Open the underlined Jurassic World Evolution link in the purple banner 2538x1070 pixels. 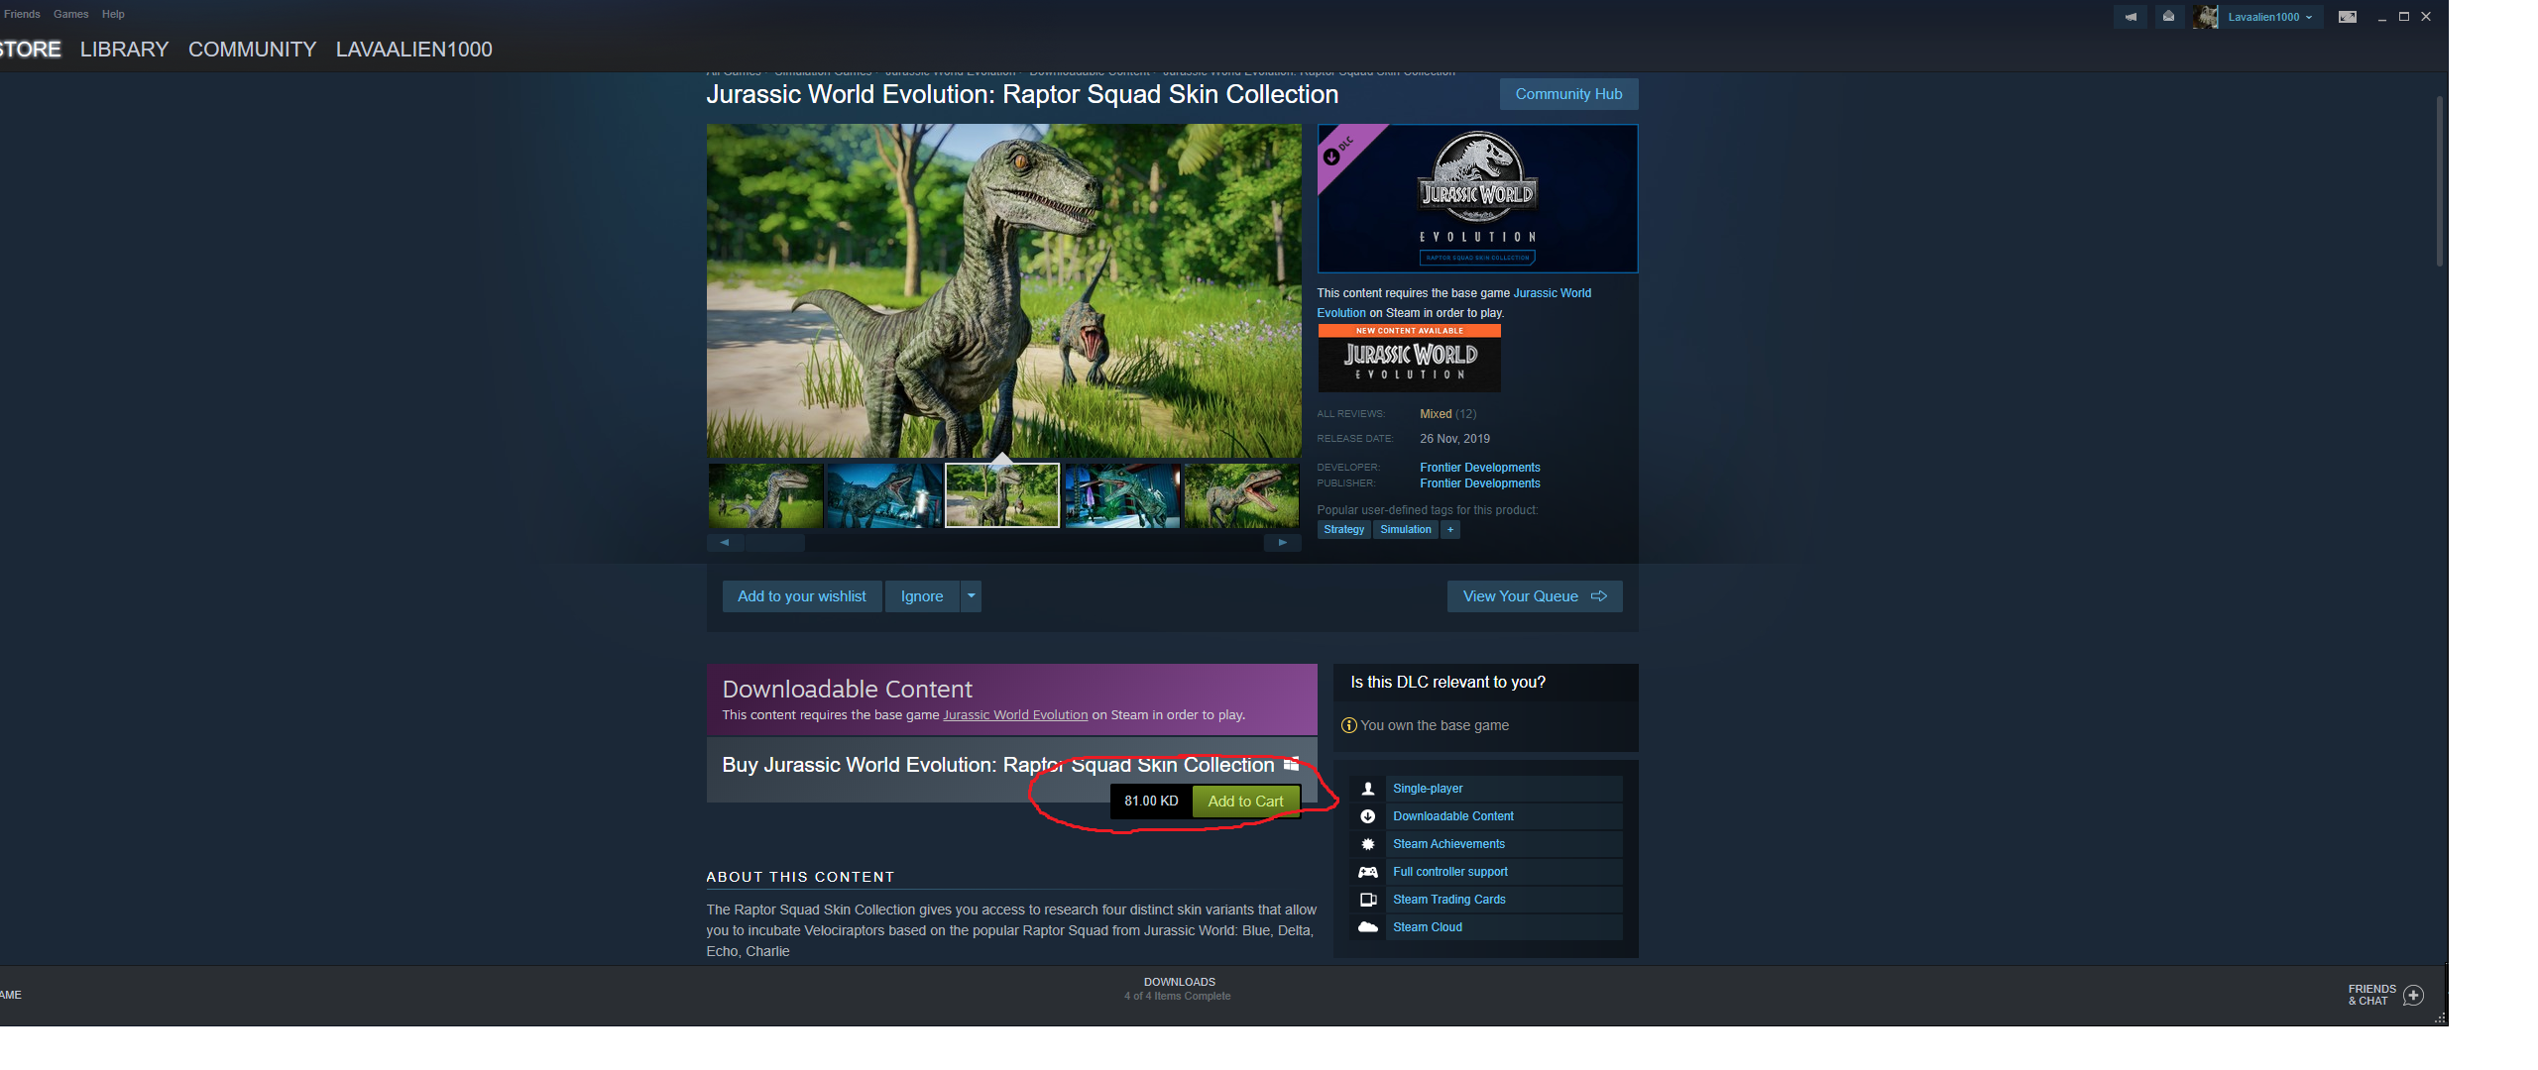coord(1015,715)
